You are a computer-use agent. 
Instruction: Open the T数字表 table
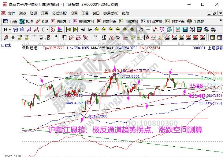pyautogui.click(x=175, y=21)
